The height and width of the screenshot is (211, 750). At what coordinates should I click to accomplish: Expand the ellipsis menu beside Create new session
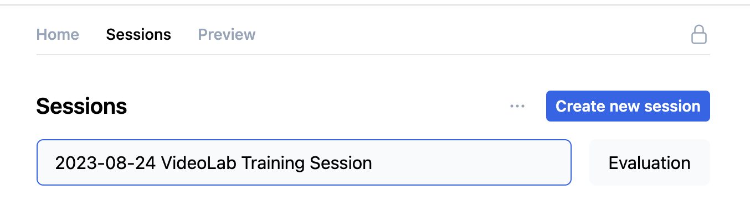517,106
